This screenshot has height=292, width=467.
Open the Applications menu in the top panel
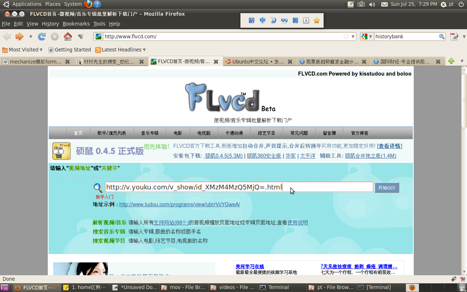(27, 4)
